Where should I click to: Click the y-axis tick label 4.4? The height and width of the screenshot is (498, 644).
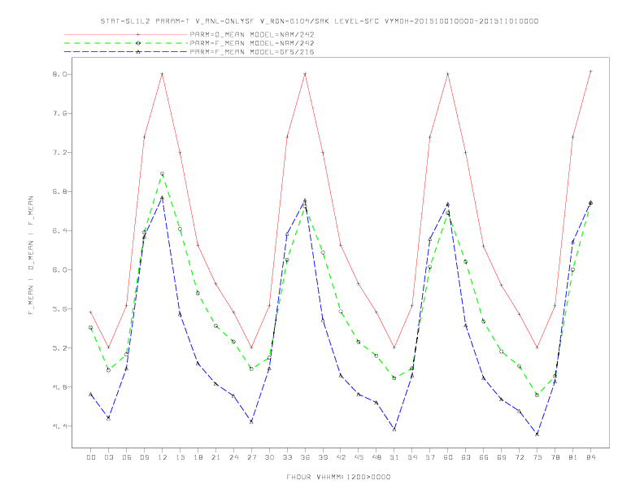tap(59, 426)
